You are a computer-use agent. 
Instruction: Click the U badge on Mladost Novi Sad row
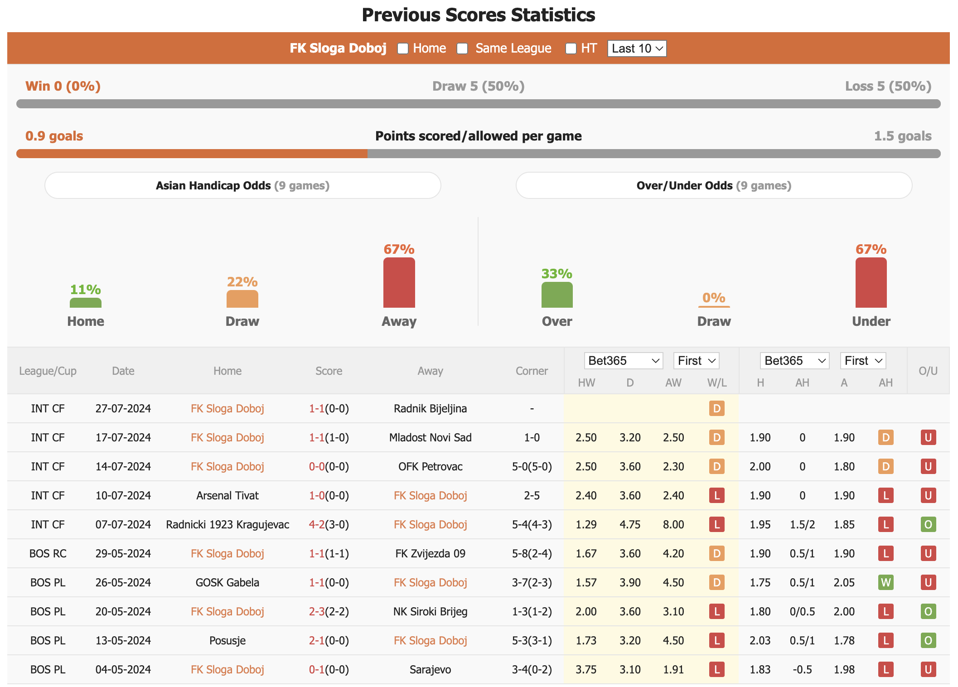(928, 437)
